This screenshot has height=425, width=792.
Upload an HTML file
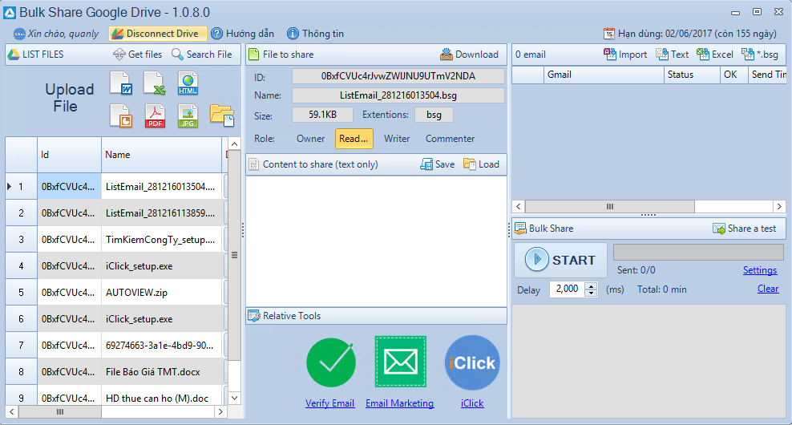point(188,83)
